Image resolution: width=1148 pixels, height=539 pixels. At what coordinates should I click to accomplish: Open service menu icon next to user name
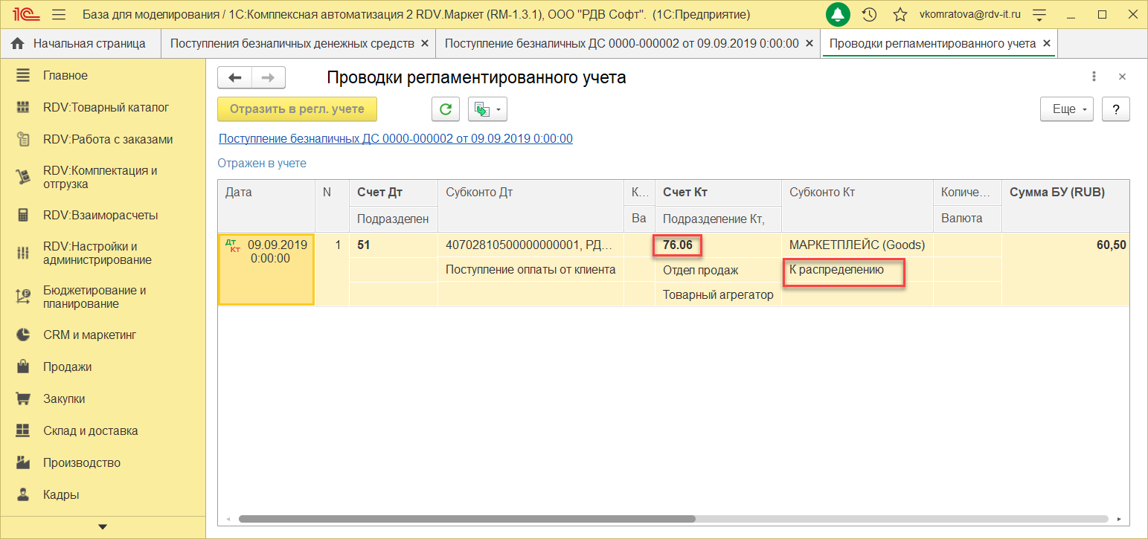(x=1040, y=14)
